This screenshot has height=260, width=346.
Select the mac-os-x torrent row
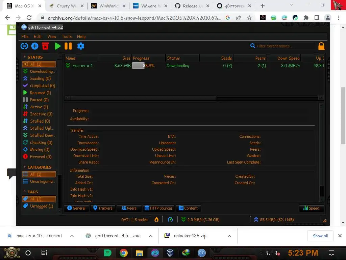click(194, 65)
